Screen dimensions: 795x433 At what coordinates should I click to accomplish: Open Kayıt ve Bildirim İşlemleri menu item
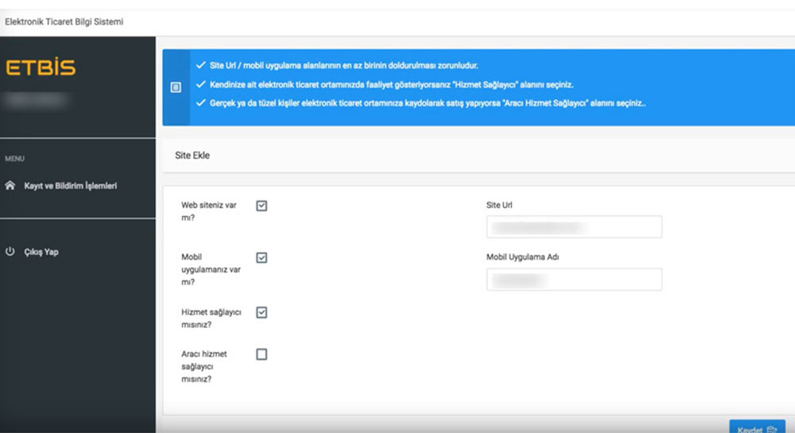(71, 186)
